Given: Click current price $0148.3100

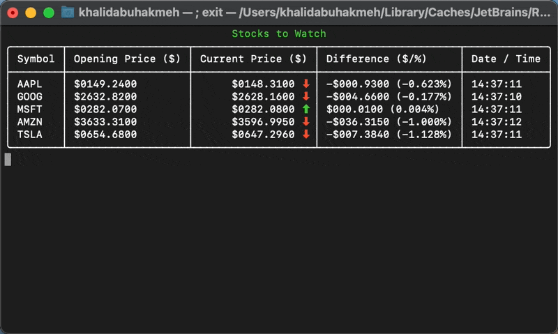Looking at the screenshot, I should (264, 84).
